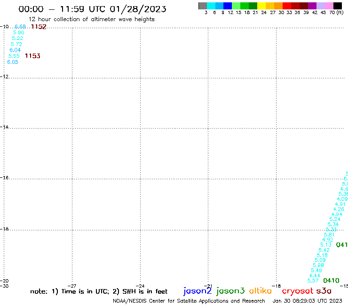Screen dimensions: 348x305
Task: Click the s3a pass time 1152
Action: 39,27
